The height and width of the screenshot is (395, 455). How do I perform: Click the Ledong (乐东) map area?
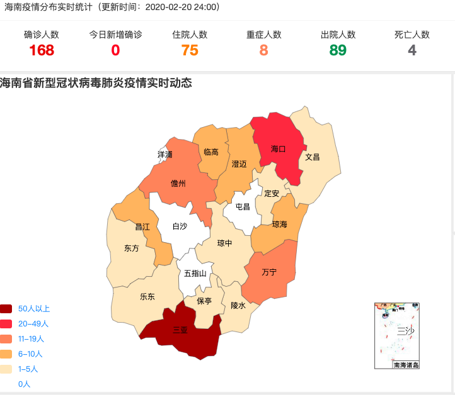[147, 296]
